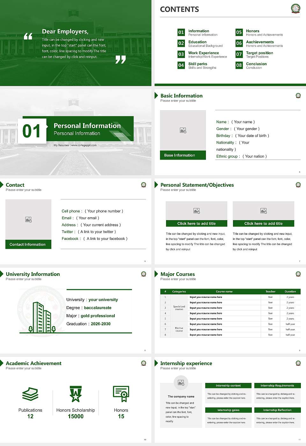Click the Honors count '15'
This screenshot has width=306, height=446.
[121, 416]
